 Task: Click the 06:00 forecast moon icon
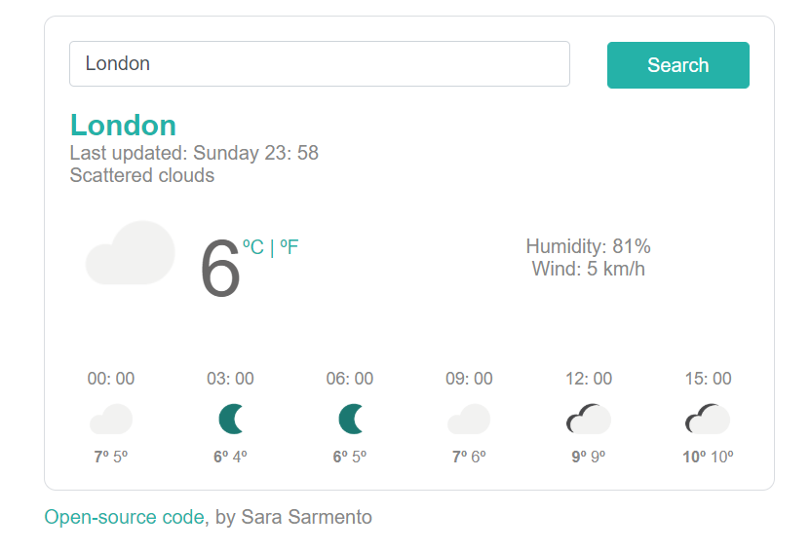point(350,420)
